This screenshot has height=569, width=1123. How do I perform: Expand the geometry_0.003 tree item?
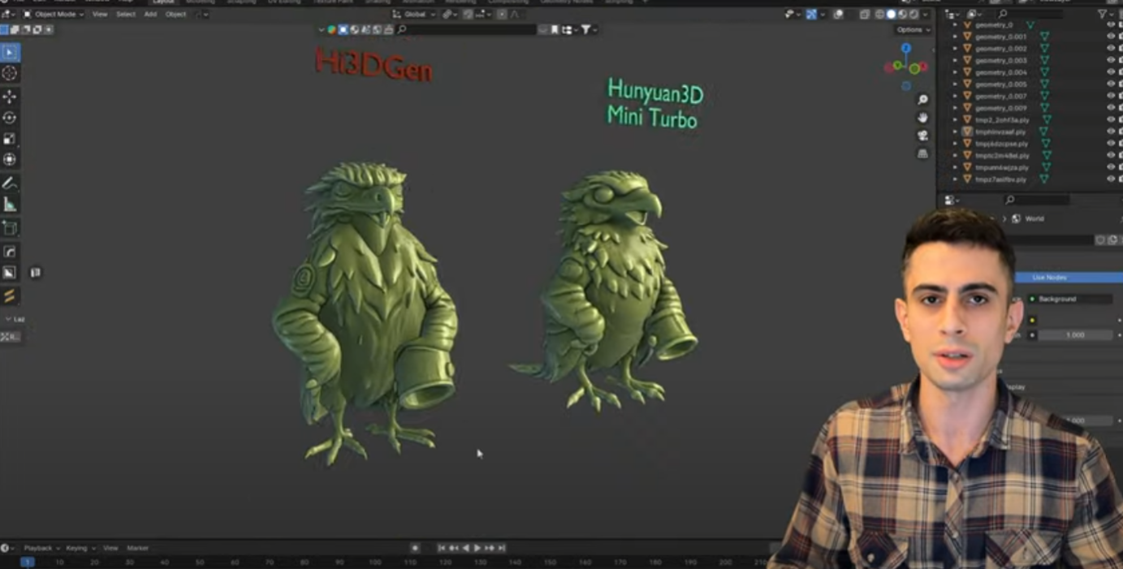coord(955,61)
